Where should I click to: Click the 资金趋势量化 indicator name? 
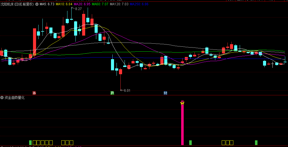(x=14, y=98)
